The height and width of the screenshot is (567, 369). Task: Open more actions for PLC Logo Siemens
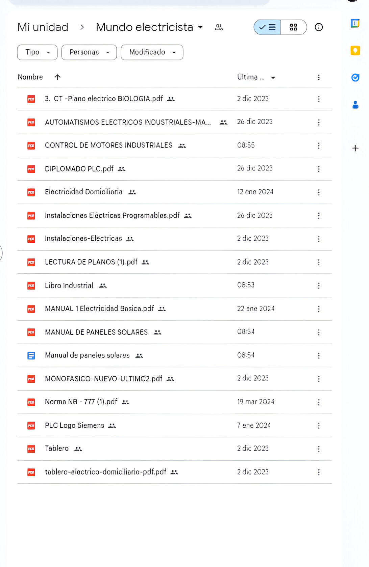(x=319, y=426)
